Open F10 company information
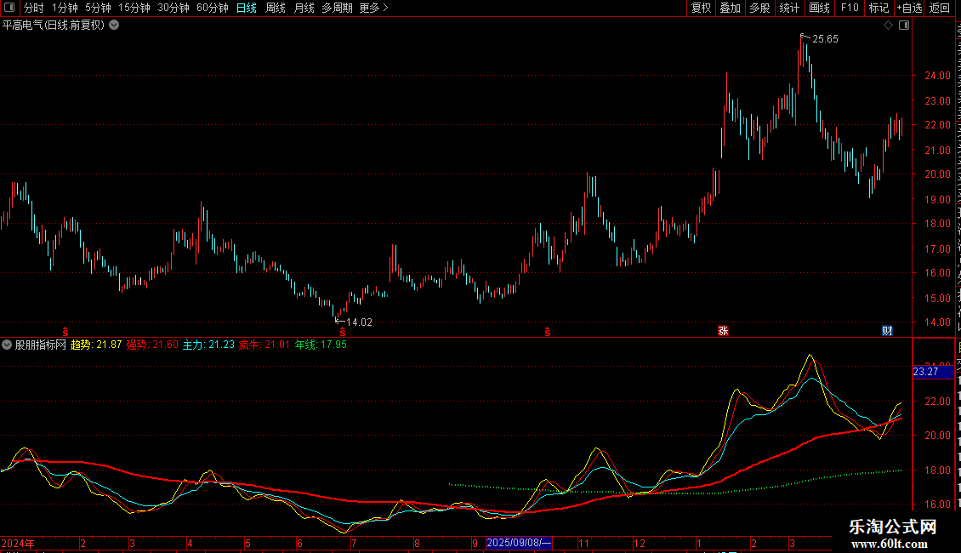This screenshot has width=961, height=553. coord(850,8)
